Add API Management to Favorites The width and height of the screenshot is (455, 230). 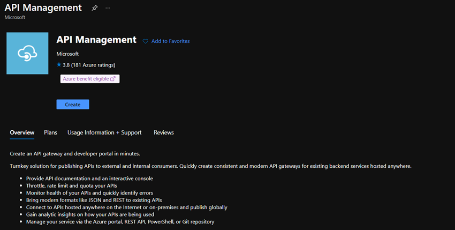(170, 41)
